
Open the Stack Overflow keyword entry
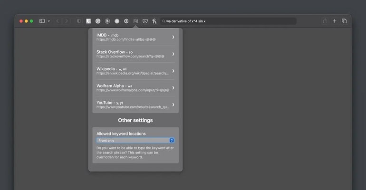(x=135, y=54)
